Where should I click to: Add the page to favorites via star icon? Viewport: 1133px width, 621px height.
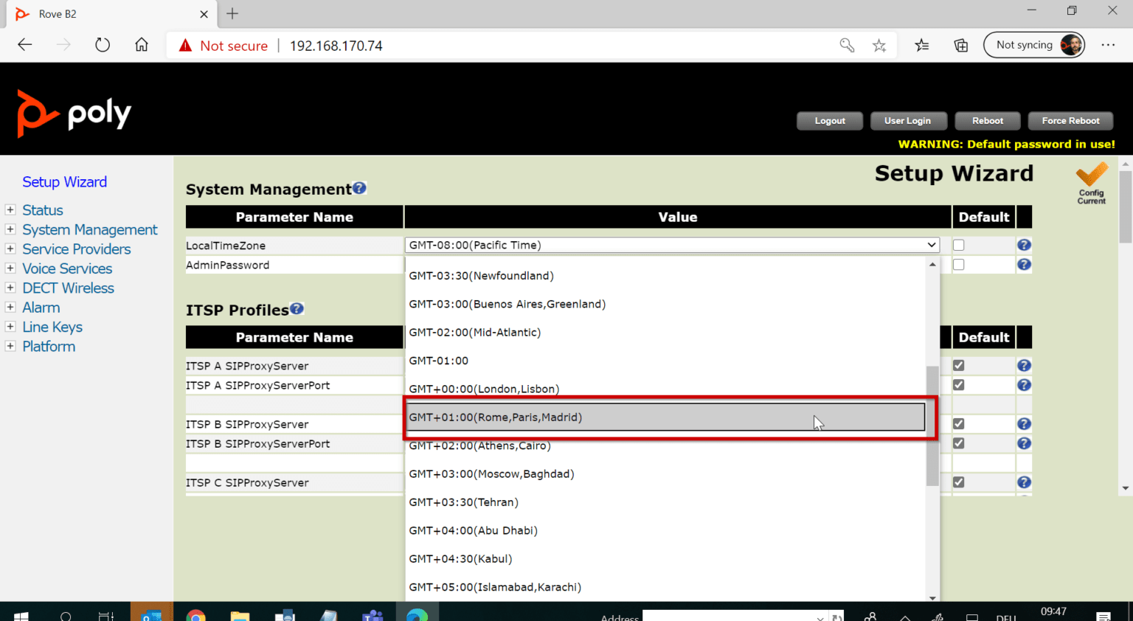coord(879,45)
